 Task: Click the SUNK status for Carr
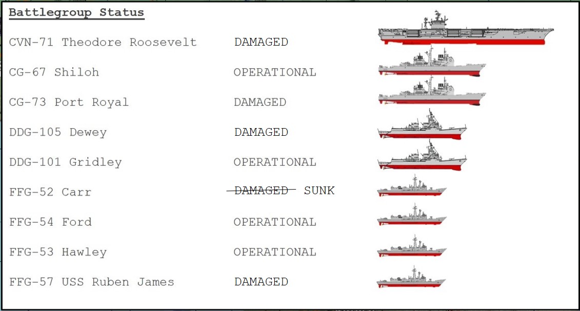[319, 191]
